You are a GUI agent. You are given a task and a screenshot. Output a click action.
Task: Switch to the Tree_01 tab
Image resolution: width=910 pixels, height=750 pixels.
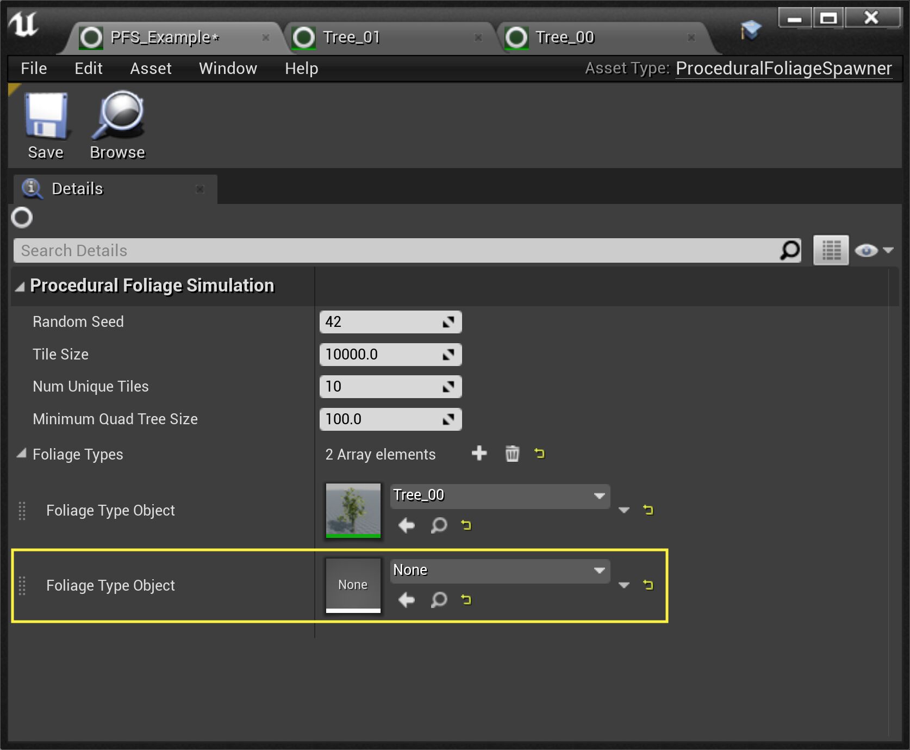click(351, 38)
